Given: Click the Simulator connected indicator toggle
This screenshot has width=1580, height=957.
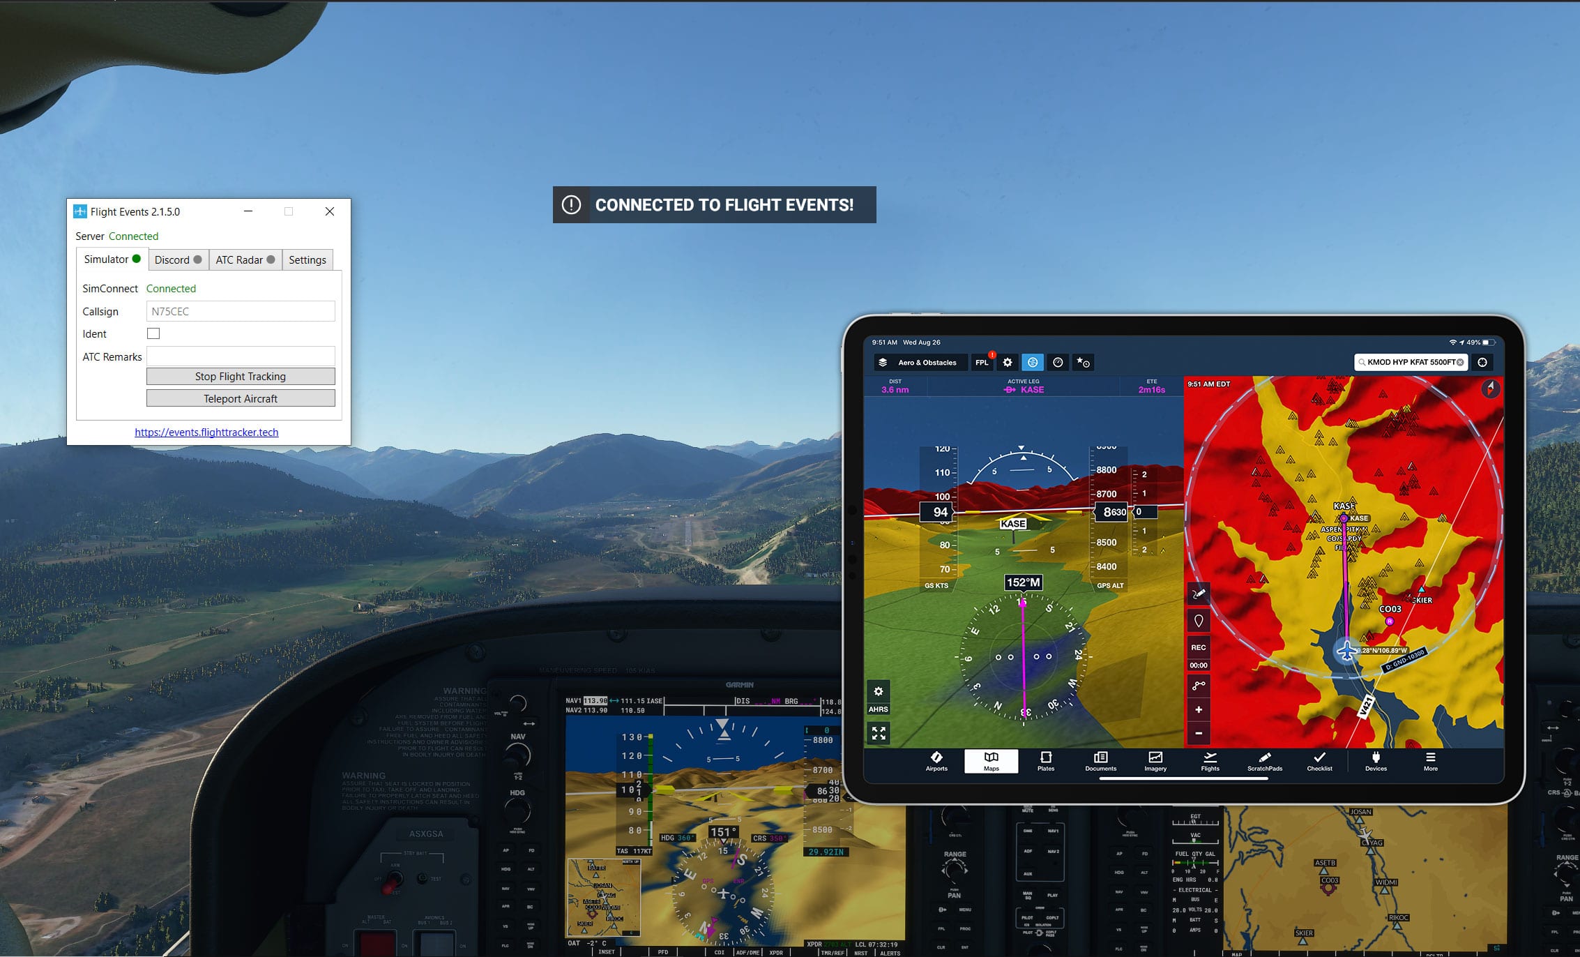Looking at the screenshot, I should click(x=137, y=259).
